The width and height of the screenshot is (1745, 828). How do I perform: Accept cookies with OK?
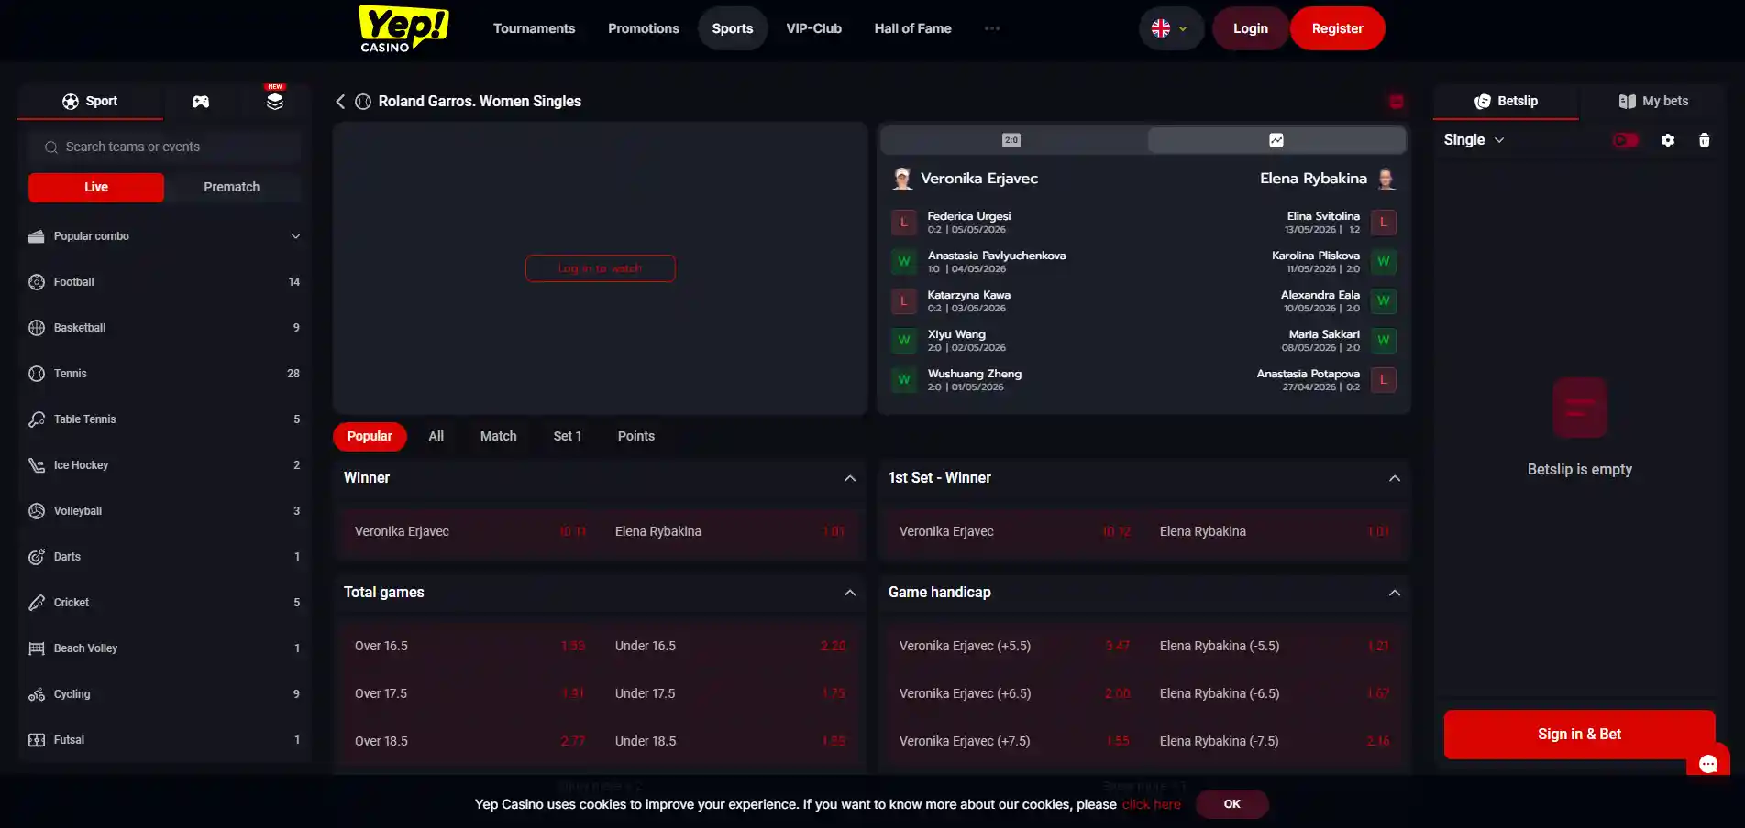1232,804
